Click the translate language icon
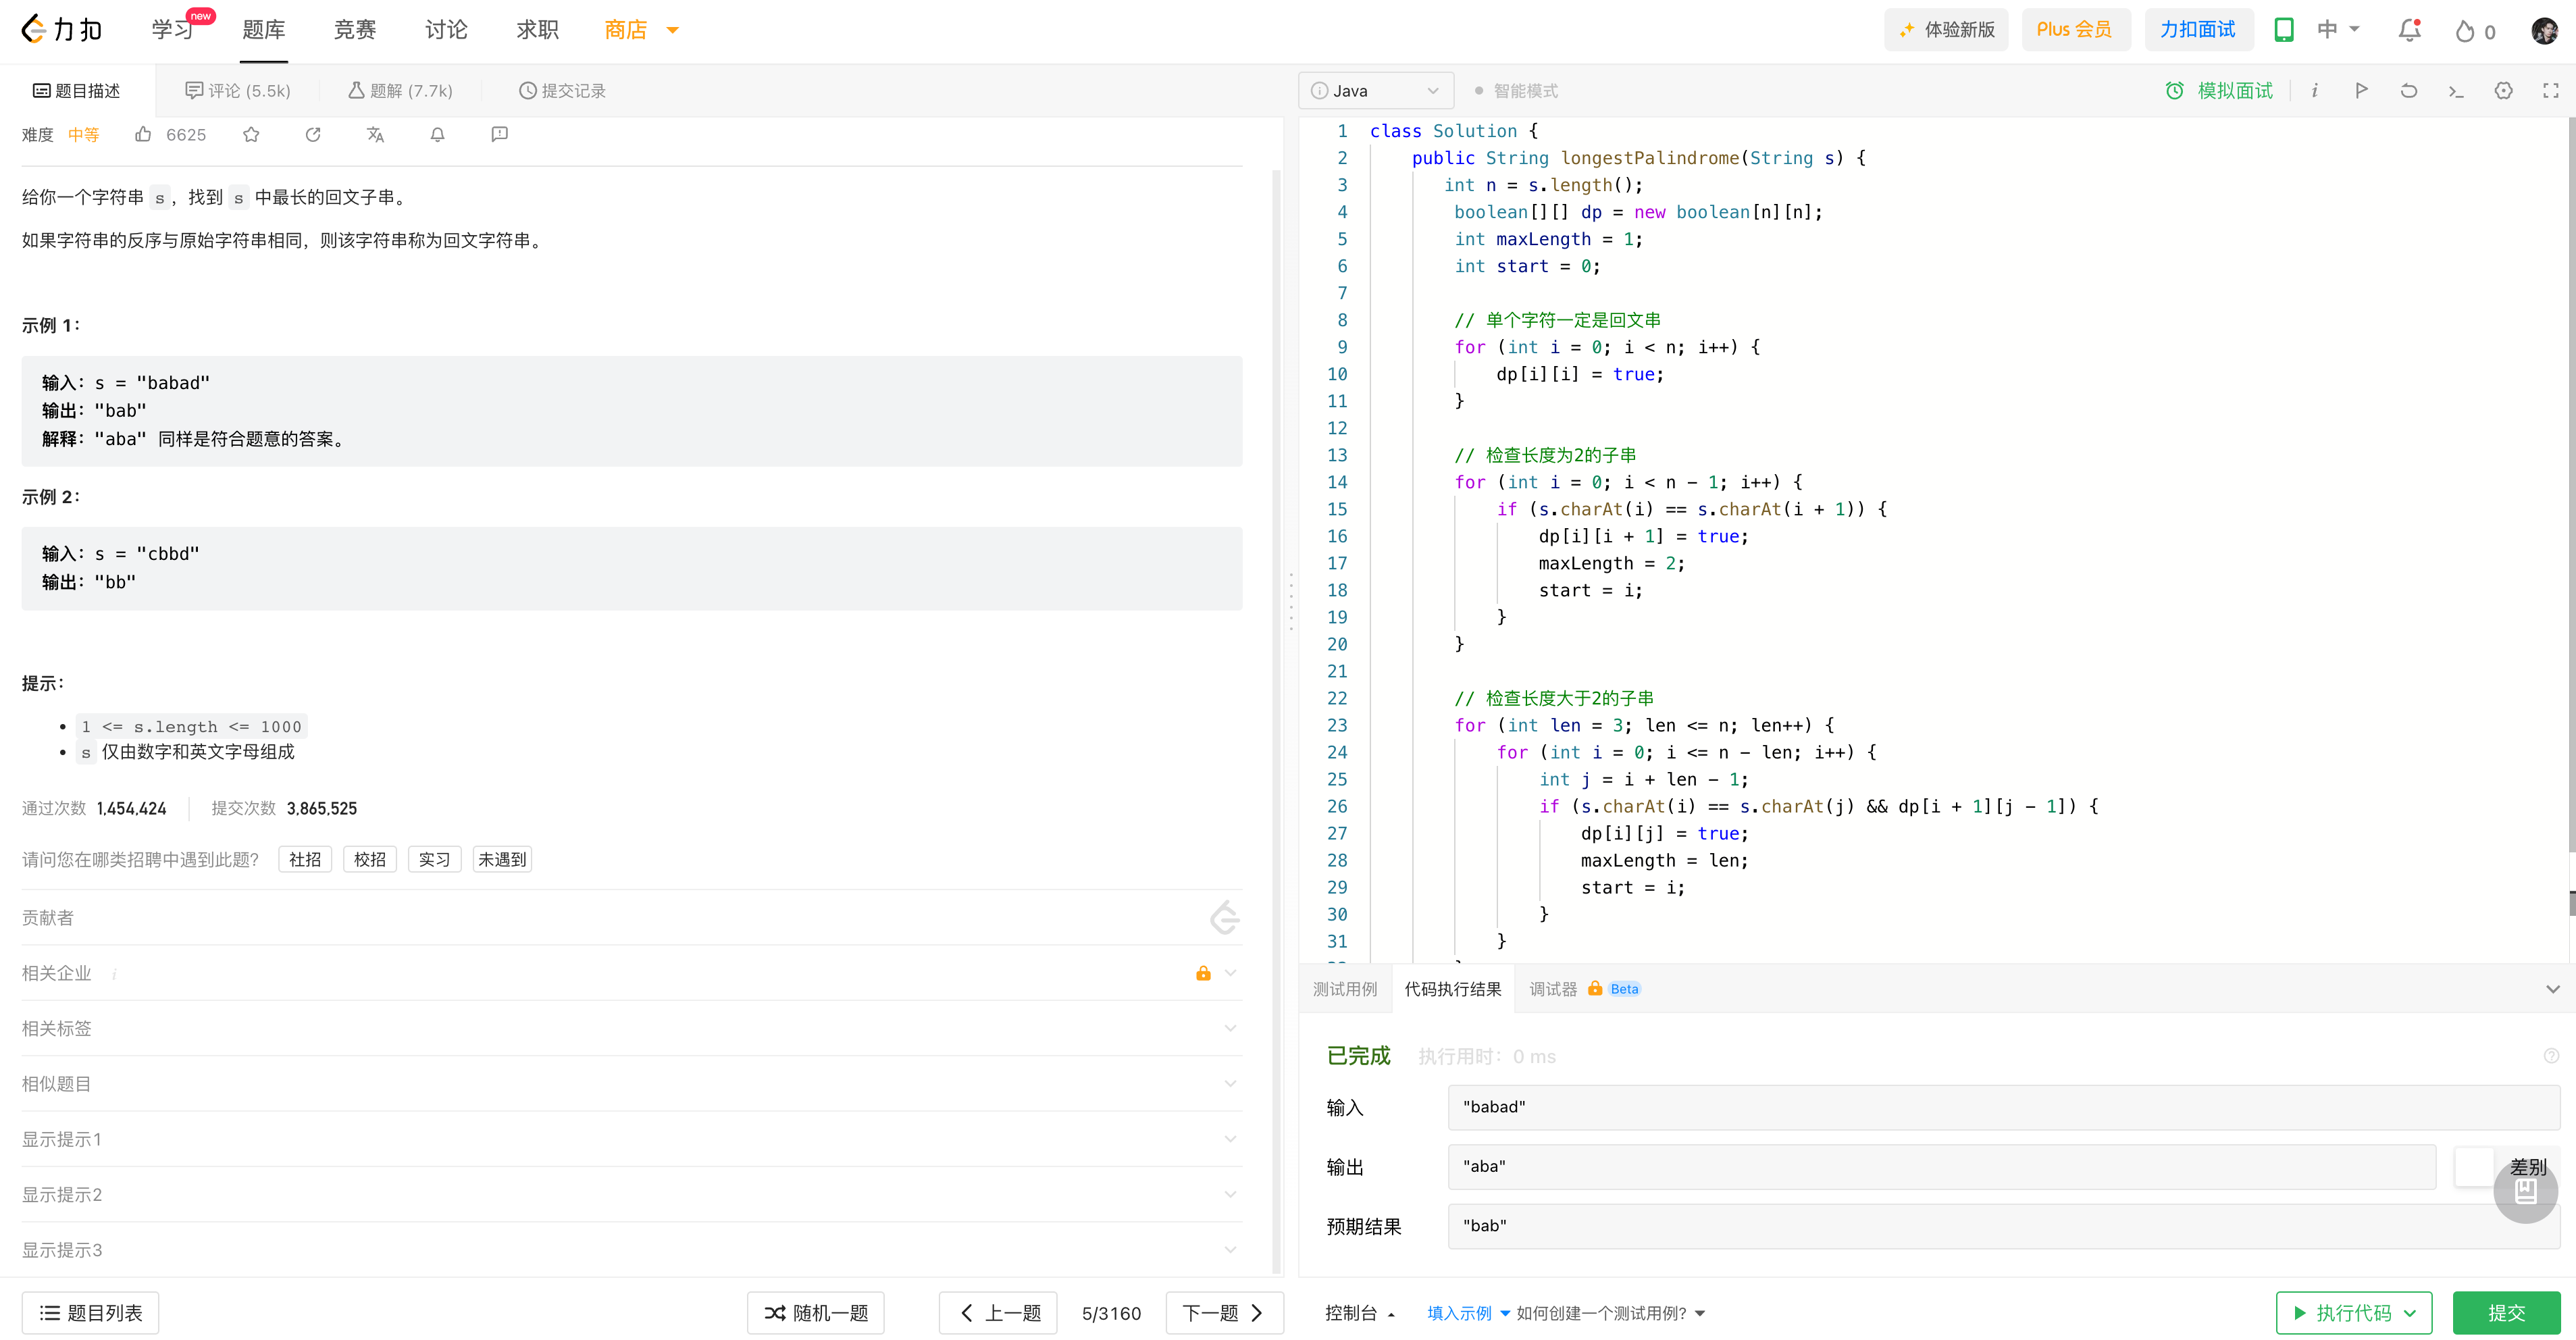This screenshot has width=2576, height=1340. (375, 134)
